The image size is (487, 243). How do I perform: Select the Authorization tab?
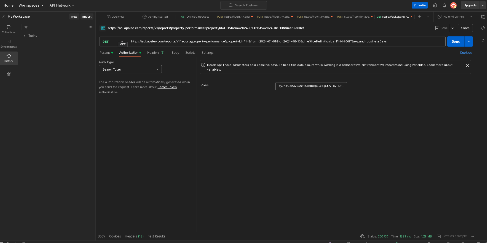(130, 53)
